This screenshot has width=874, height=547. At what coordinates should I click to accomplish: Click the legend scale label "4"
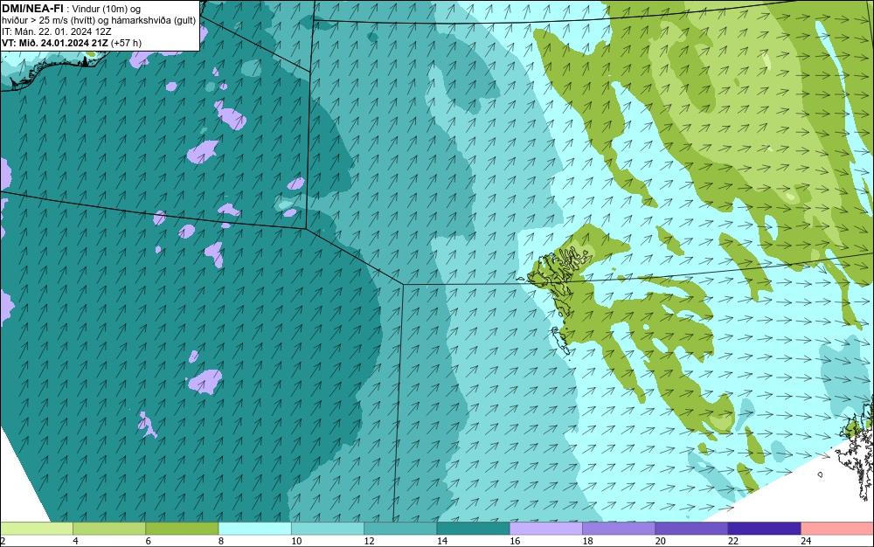(75, 541)
